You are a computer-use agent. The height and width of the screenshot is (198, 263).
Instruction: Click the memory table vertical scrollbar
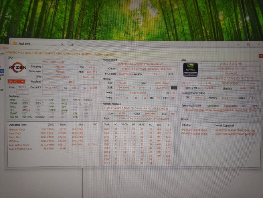pos(175,140)
